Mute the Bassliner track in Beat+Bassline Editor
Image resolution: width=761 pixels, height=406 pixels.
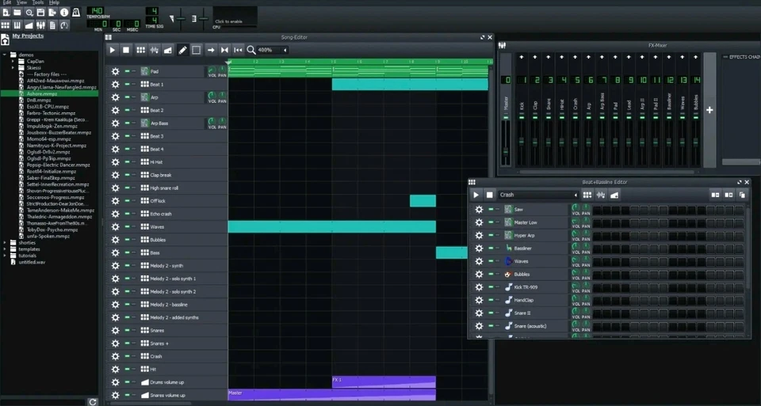click(x=491, y=249)
